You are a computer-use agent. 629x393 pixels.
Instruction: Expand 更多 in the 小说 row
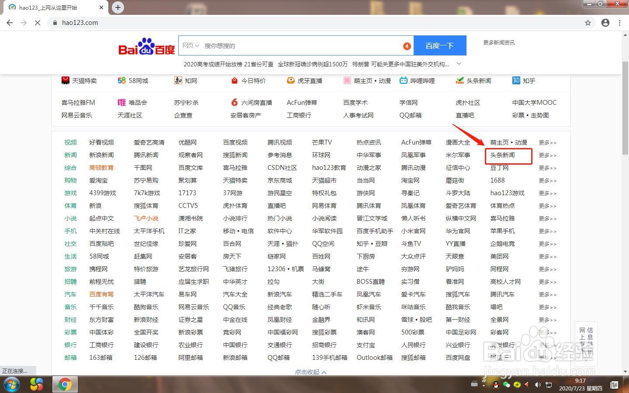click(547, 218)
